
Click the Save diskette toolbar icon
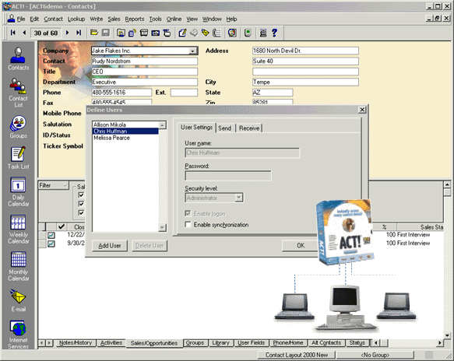(106, 33)
